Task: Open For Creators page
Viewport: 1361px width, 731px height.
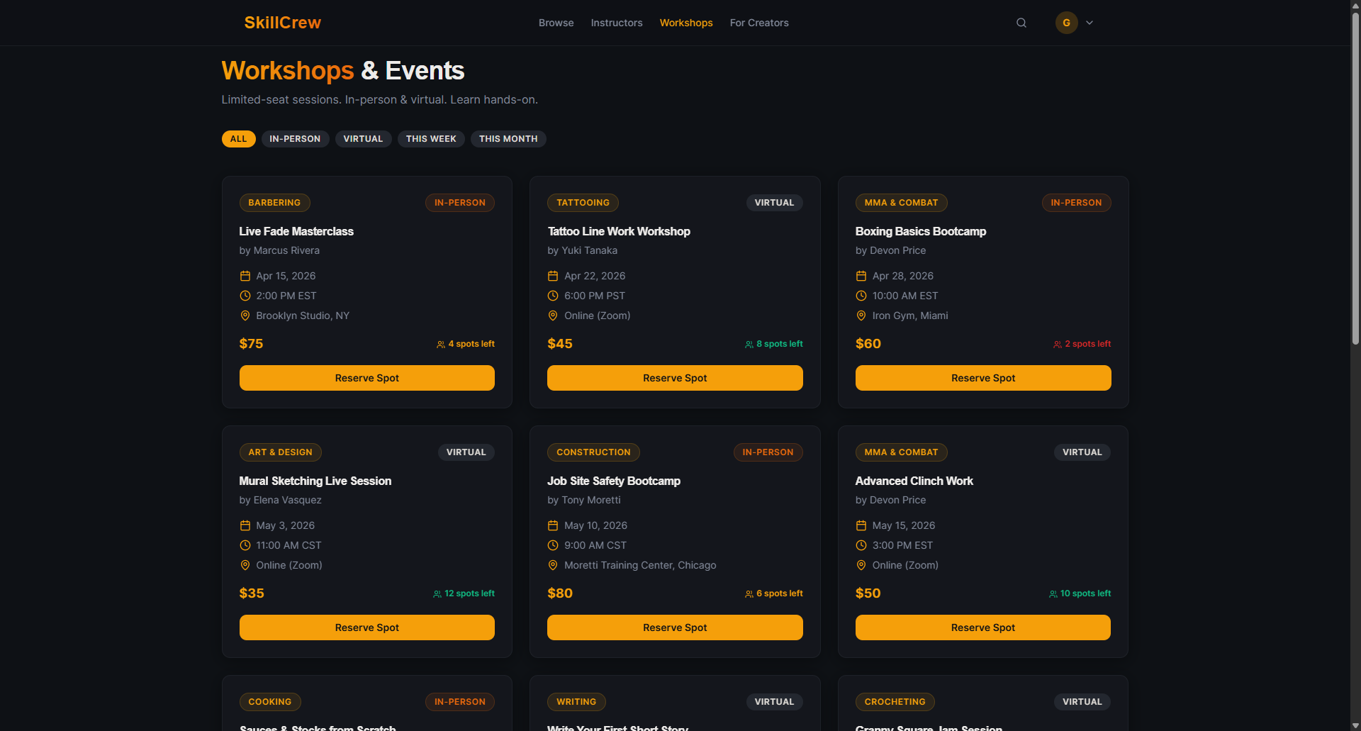Action: [x=759, y=23]
